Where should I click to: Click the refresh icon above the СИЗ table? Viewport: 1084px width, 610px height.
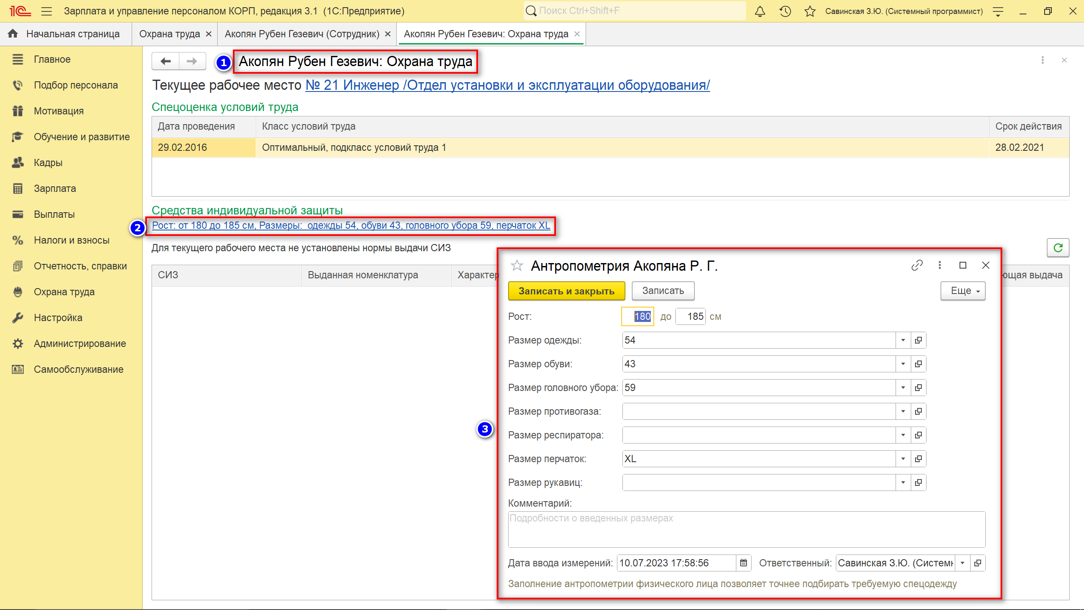tap(1058, 248)
